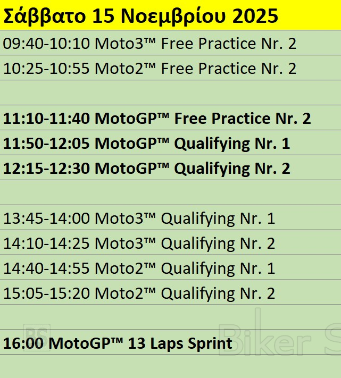Click the 12:15-12:30 time slot
This screenshot has height=378, width=341.
tap(47, 169)
